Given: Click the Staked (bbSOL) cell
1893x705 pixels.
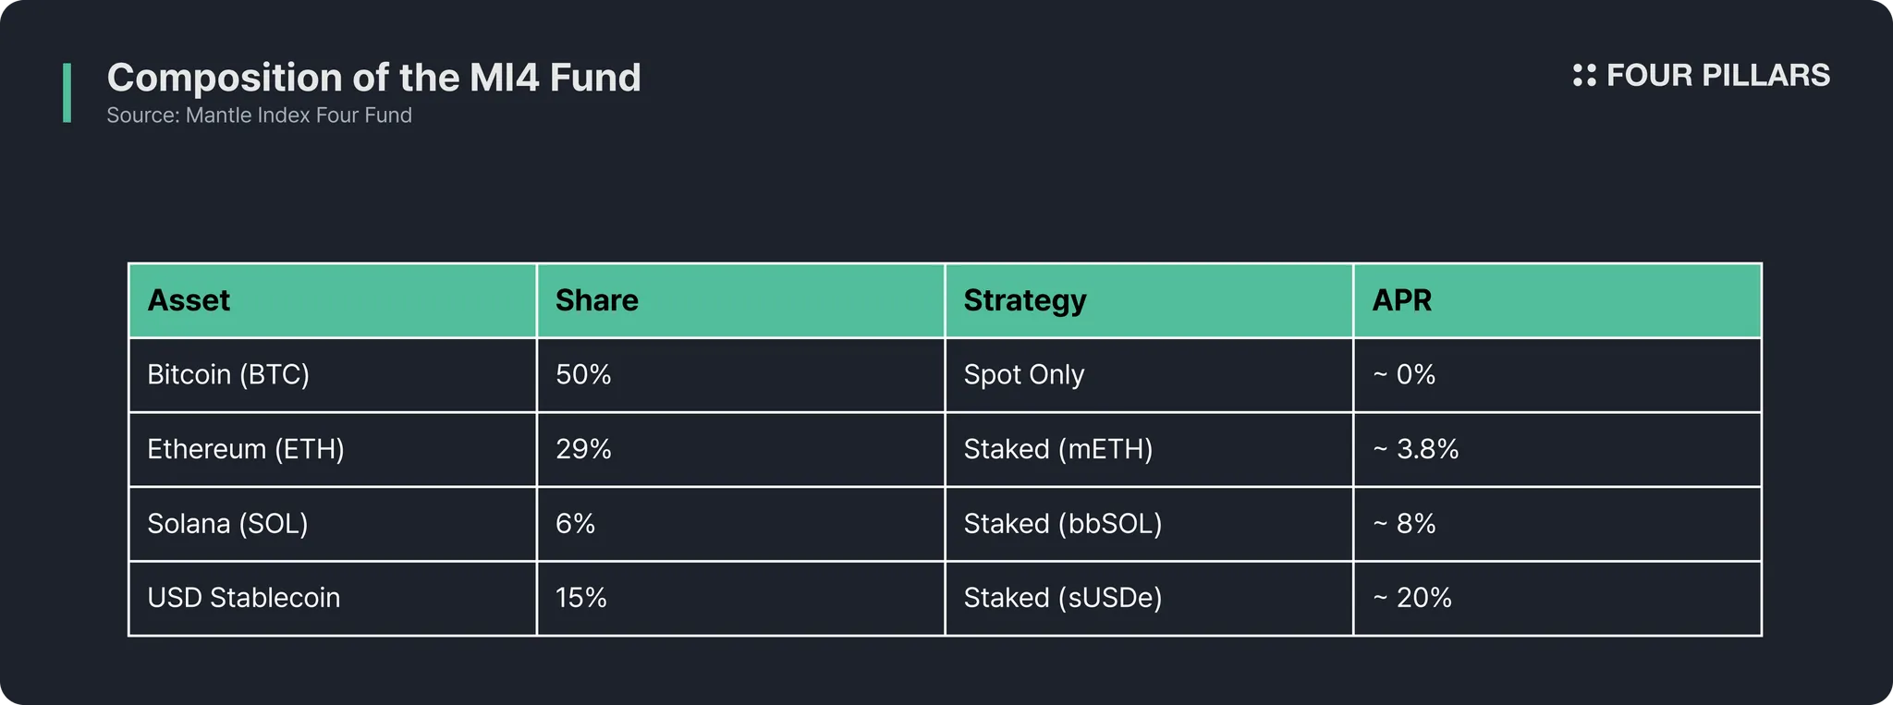Looking at the screenshot, I should click(1062, 524).
